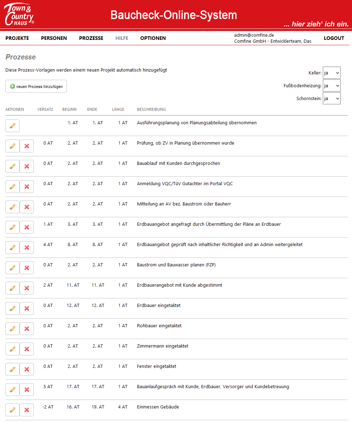Click the LOGOUT link
The width and height of the screenshot is (352, 422).
334,38
